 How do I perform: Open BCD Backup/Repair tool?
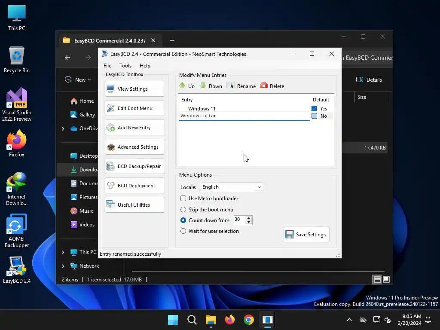click(134, 166)
